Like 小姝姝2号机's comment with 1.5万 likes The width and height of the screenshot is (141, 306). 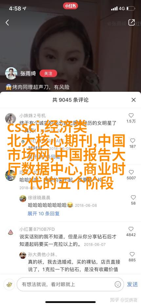pyautogui.click(x=131, y=115)
